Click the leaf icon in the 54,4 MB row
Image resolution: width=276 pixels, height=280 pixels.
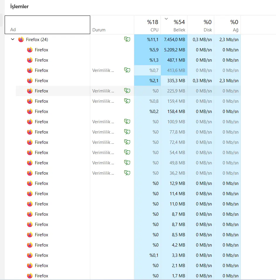(127, 152)
